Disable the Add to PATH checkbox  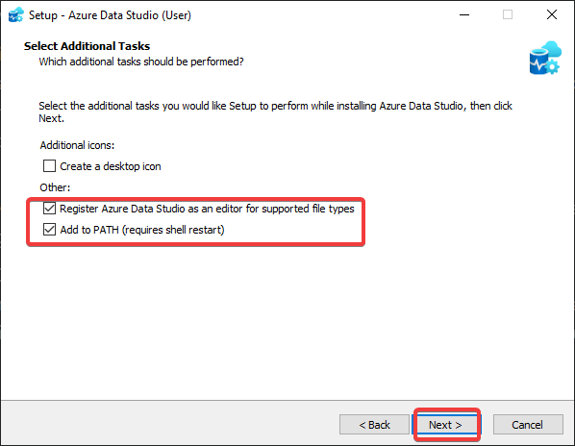click(49, 230)
